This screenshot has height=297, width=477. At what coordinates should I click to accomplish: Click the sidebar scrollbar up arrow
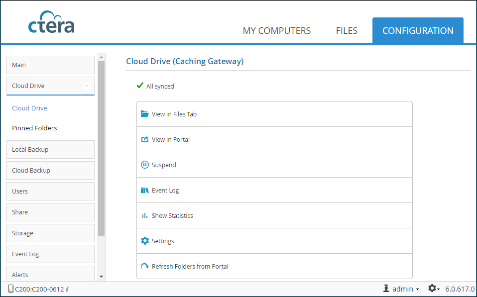(x=102, y=57)
